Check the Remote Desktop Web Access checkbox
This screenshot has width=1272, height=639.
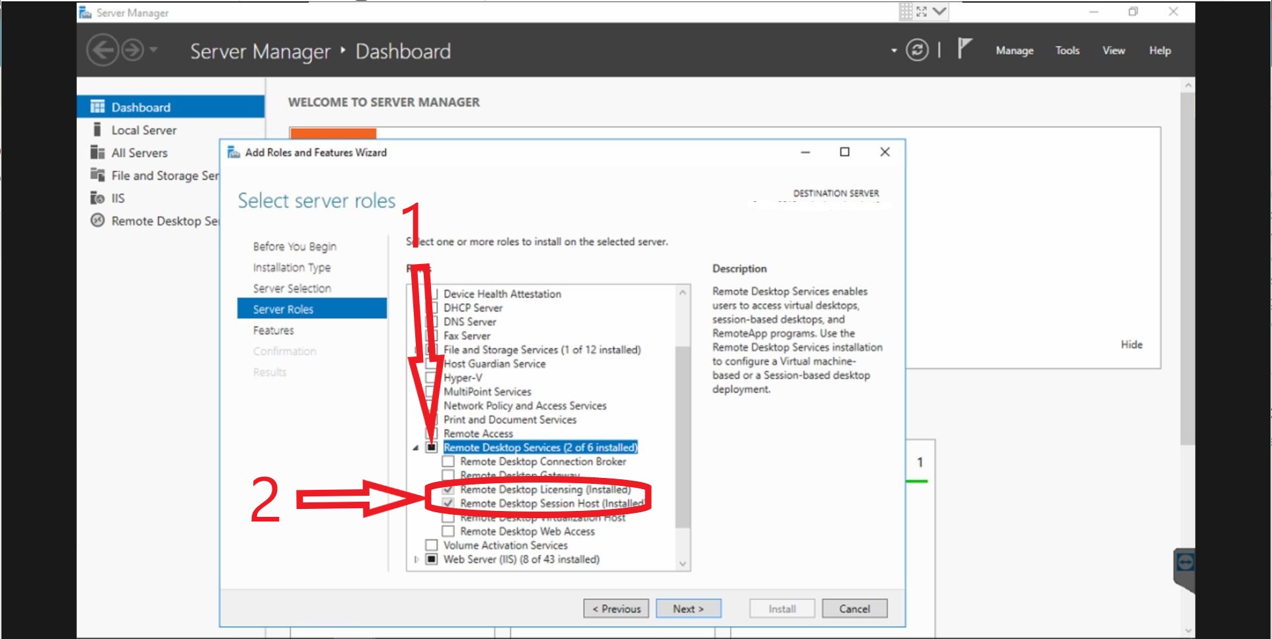[448, 531]
